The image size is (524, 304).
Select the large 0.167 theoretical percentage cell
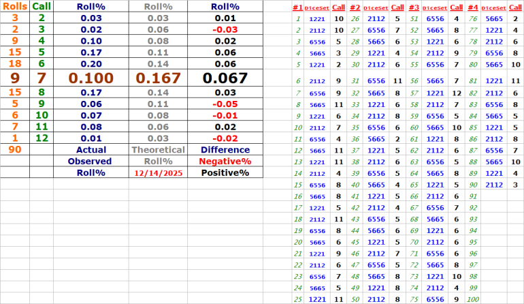(x=157, y=78)
